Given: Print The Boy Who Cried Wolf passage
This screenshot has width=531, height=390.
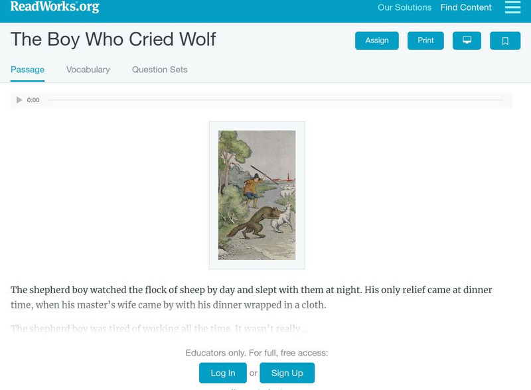Looking at the screenshot, I should pyautogui.click(x=425, y=40).
